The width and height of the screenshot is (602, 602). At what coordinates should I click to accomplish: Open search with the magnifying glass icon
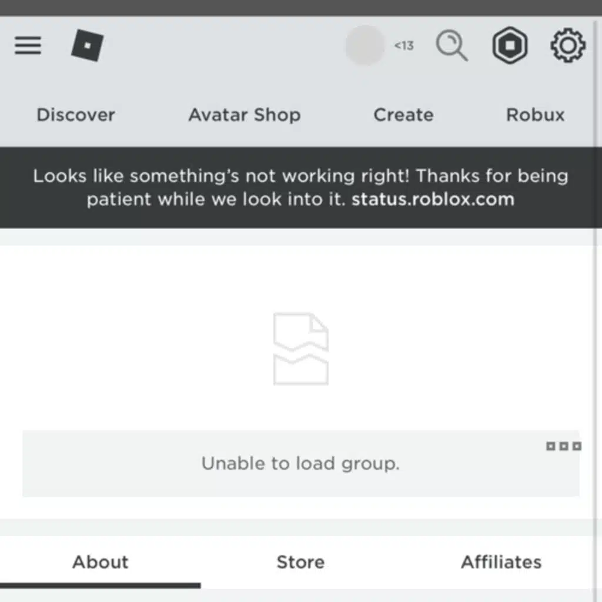pos(451,45)
